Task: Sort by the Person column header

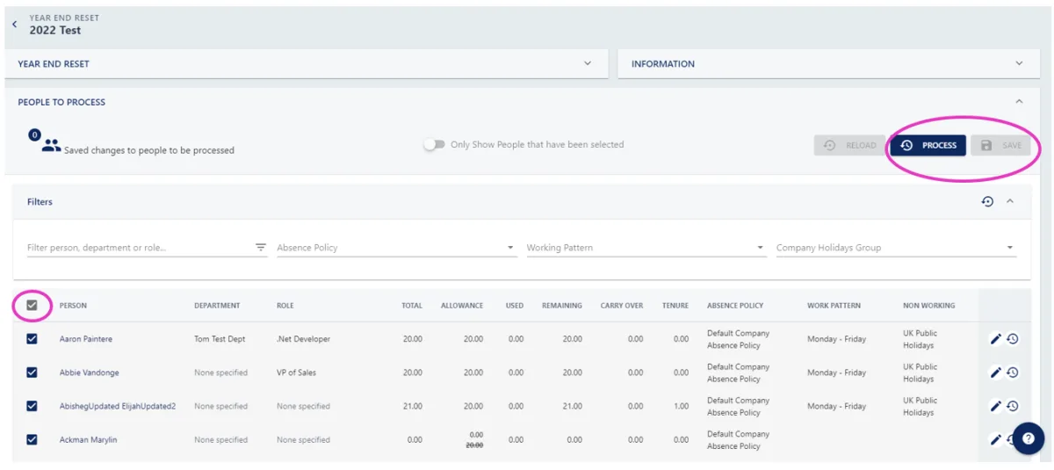Action: coord(73,306)
